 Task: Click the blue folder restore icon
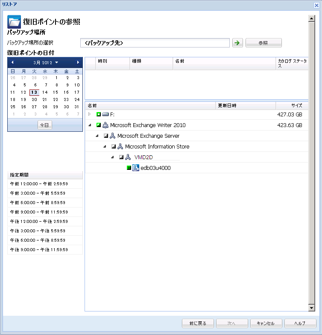coord(14,21)
